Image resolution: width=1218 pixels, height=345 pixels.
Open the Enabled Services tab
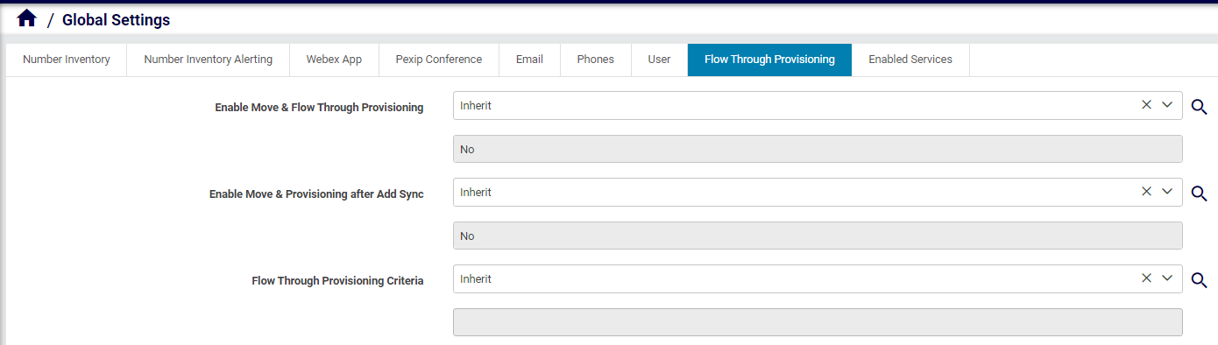(910, 60)
